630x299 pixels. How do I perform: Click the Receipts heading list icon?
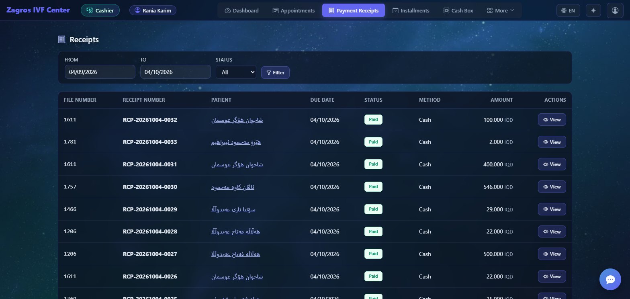point(61,39)
